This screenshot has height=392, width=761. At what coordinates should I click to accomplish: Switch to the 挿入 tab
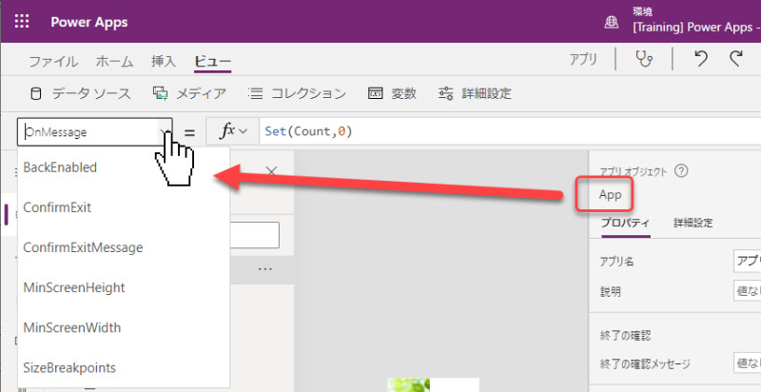[164, 62]
